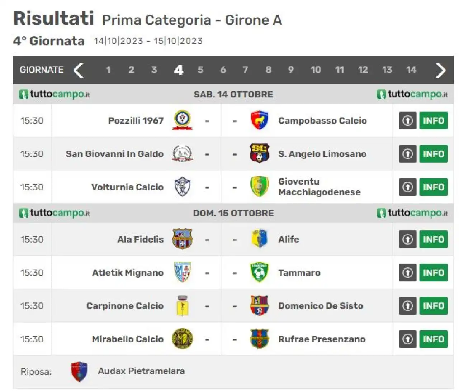Advance giornate list with the right chevron
This screenshot has width=459, height=391.
coord(440,70)
